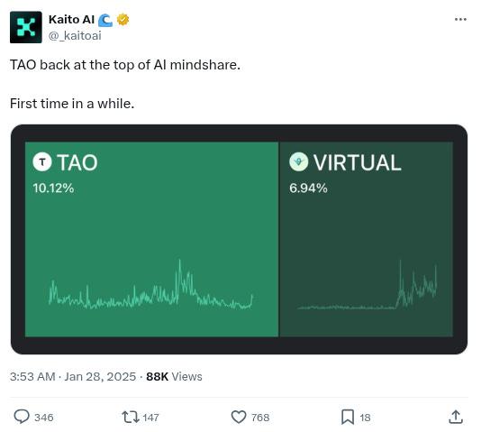Click the repost arrows icon
Viewport: 481px width, 432px height.
pos(131,418)
